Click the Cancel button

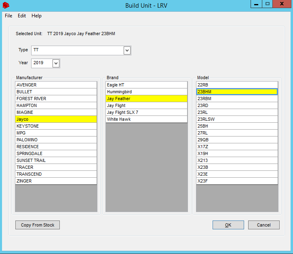pyautogui.click(x=263, y=225)
